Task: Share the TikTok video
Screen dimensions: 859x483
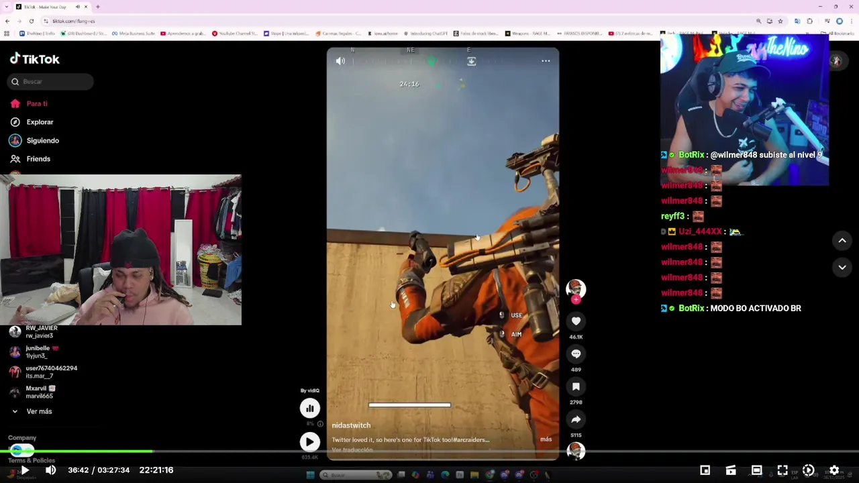Action: point(576,419)
